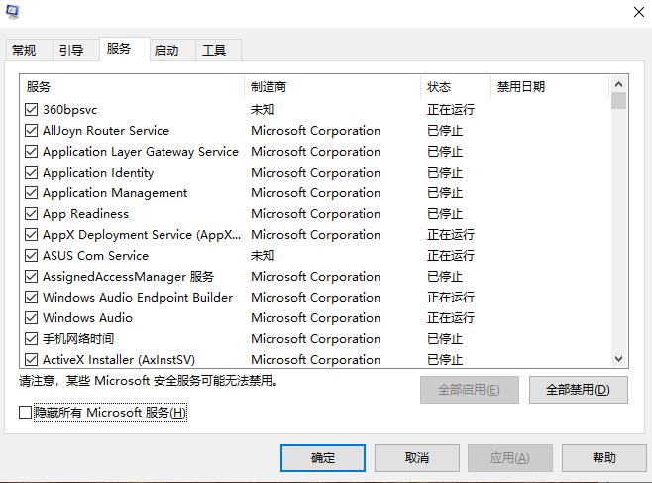
Task: Select the ASUS Com Service name
Action: tap(96, 256)
